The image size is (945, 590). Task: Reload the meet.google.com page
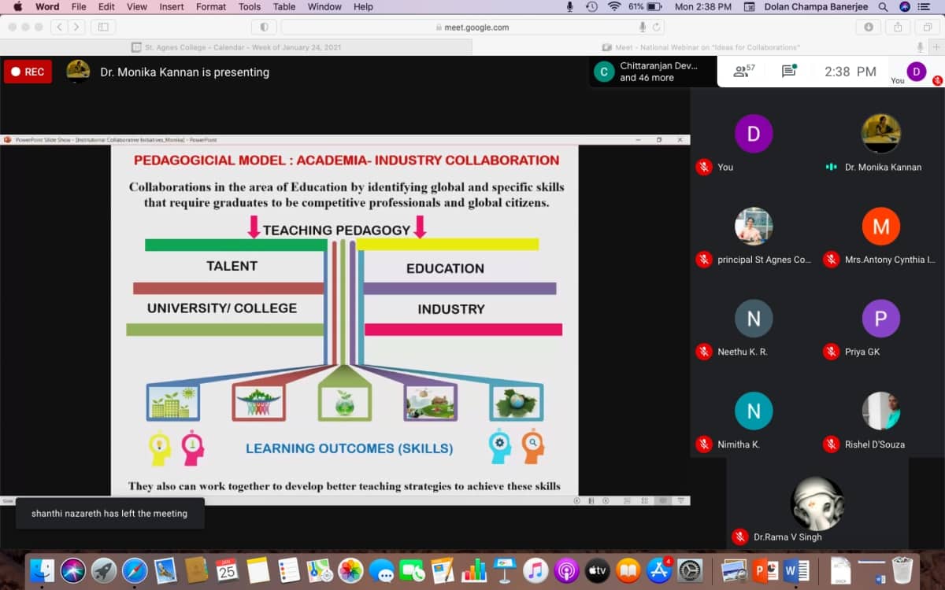pyautogui.click(x=657, y=27)
